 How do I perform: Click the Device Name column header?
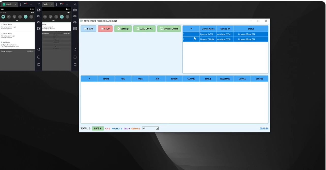point(208,29)
